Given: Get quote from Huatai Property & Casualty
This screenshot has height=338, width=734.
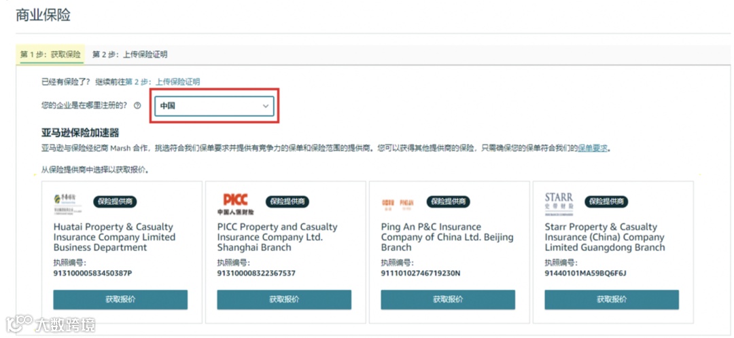Looking at the screenshot, I should click(x=120, y=300).
